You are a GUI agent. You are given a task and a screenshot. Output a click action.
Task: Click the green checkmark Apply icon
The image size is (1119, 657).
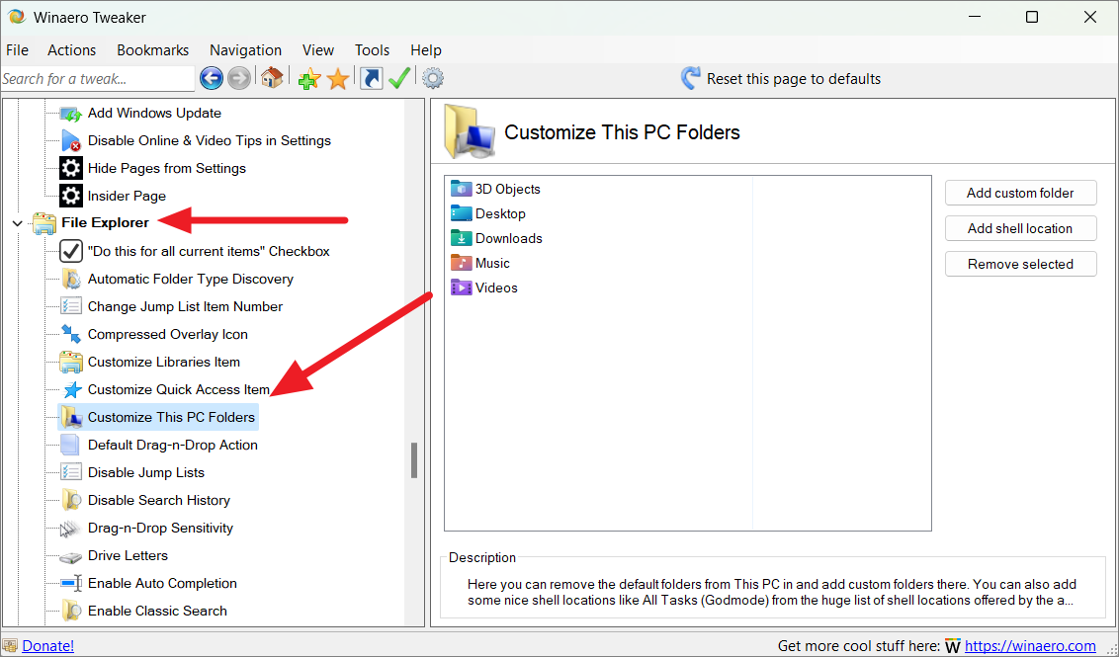pos(399,78)
